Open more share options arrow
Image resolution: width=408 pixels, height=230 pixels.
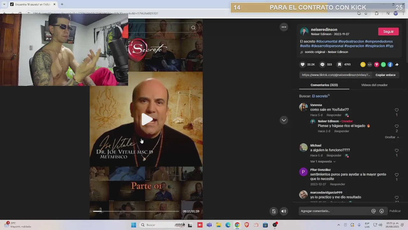click(x=397, y=65)
